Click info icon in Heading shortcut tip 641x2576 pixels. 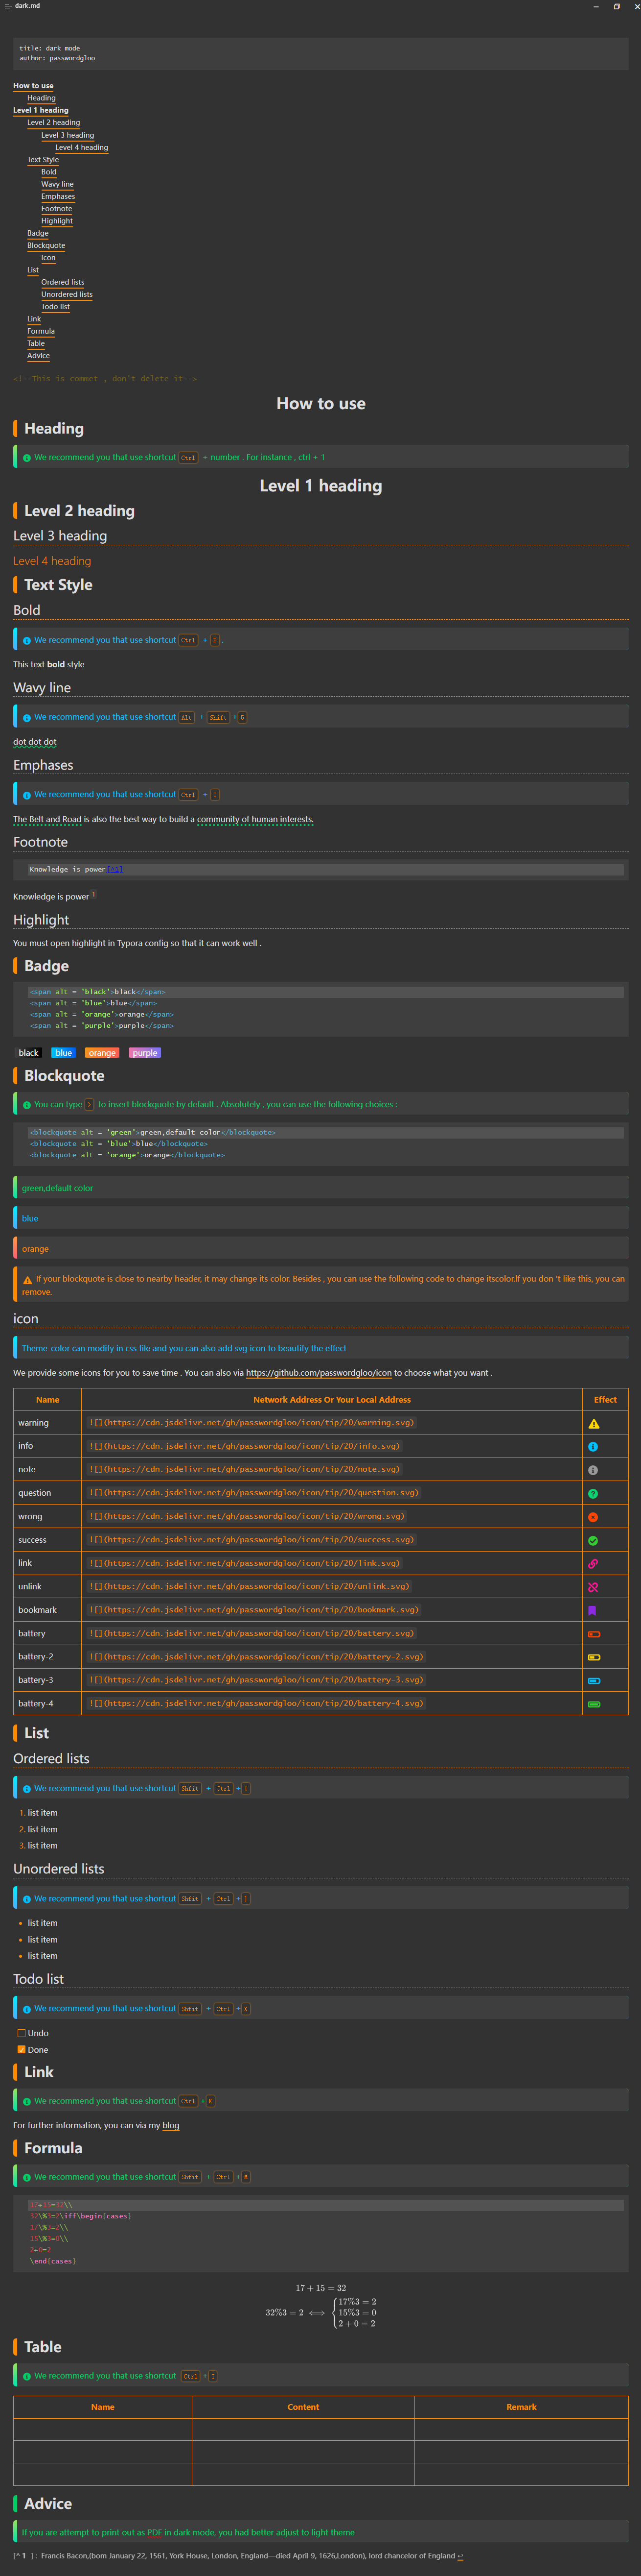point(27,458)
